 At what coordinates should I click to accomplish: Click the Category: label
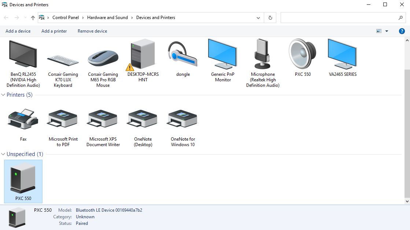(63, 217)
